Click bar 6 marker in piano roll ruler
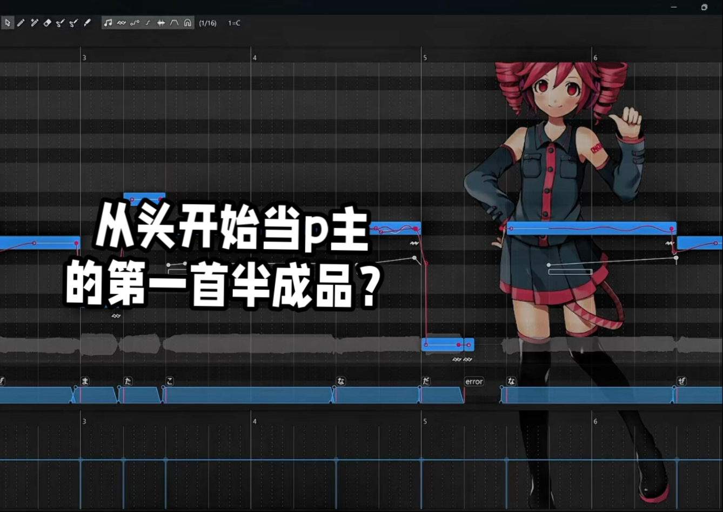Viewport: 723px width, 512px height. coord(595,58)
